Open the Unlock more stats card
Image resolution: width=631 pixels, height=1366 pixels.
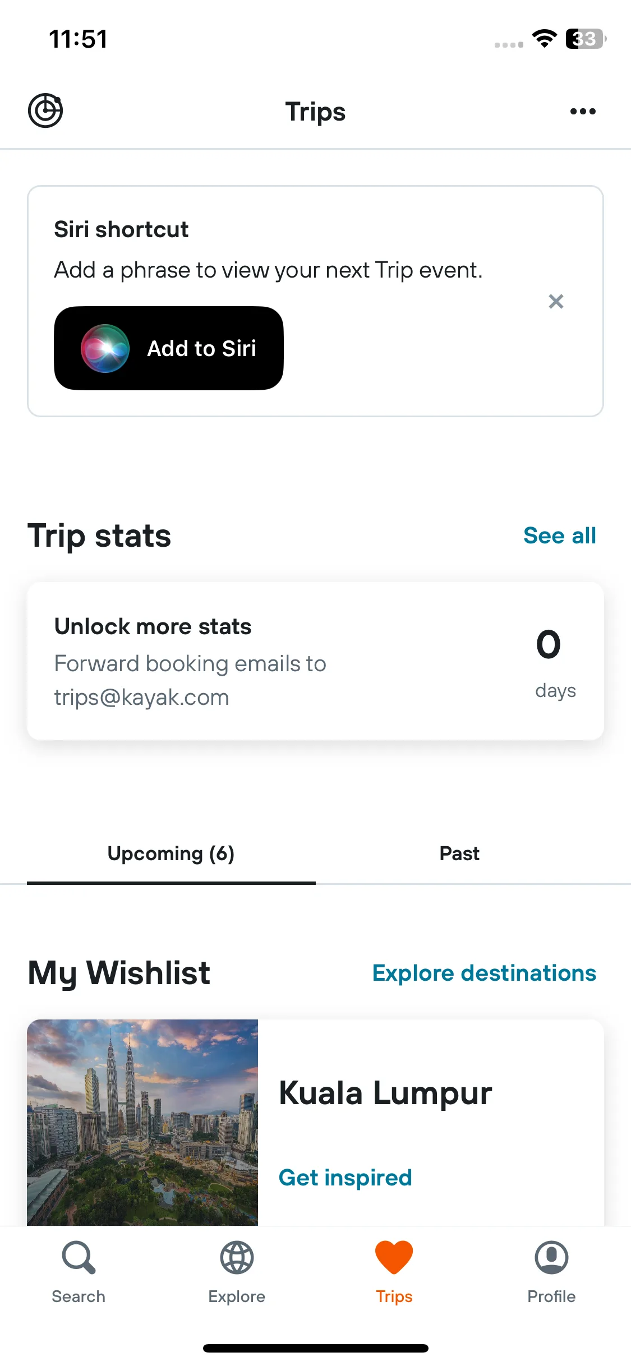(x=315, y=661)
